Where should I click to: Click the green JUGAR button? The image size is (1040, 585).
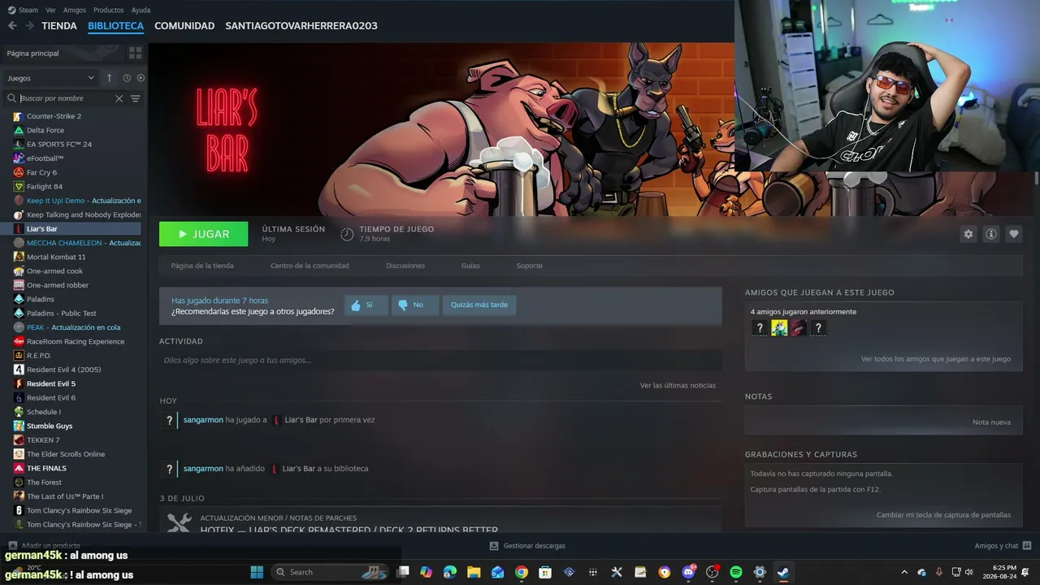tap(204, 234)
